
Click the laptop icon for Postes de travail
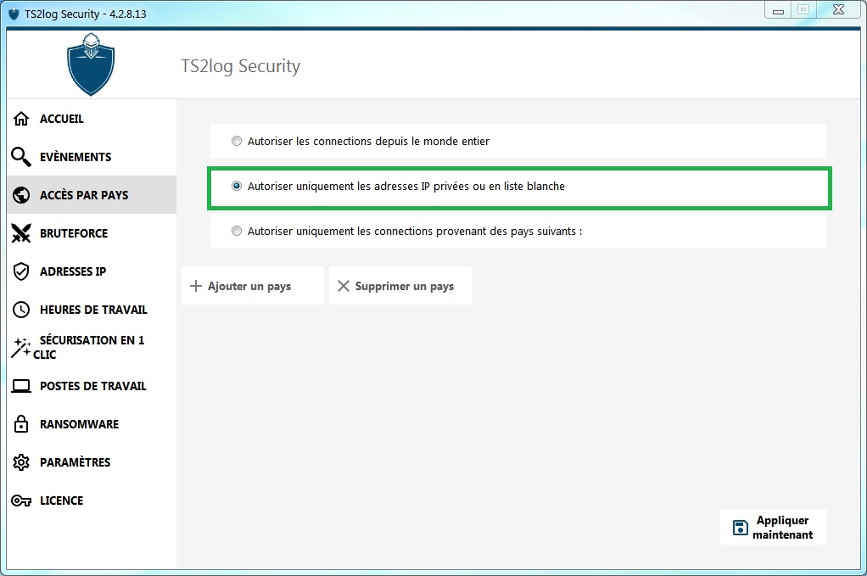21,385
